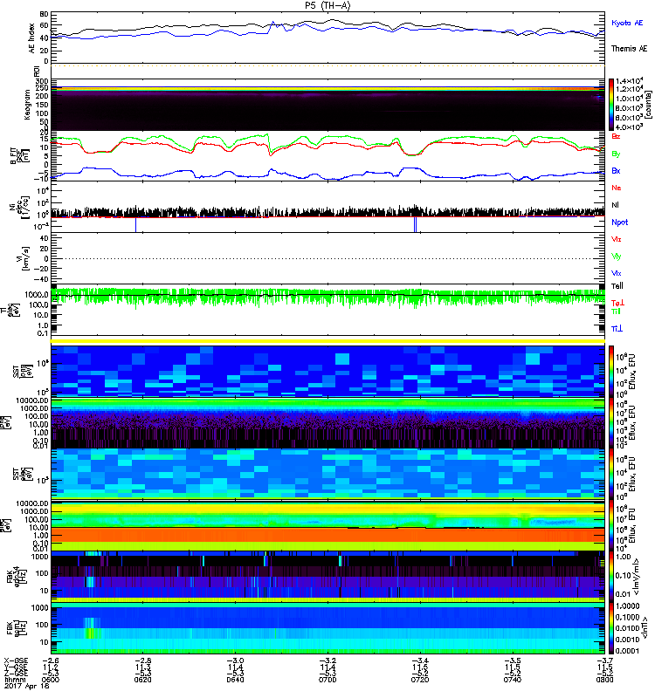
Task: Click the nT magnetic filter bank color bar
Action: (x=610, y=628)
